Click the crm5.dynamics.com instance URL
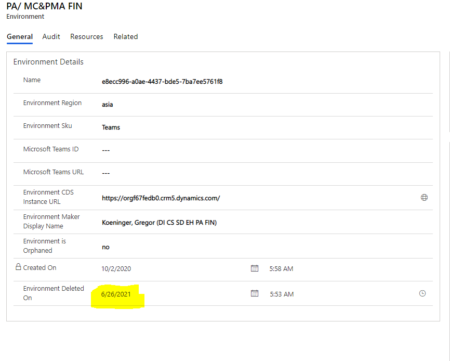450x361 pixels. (x=161, y=198)
